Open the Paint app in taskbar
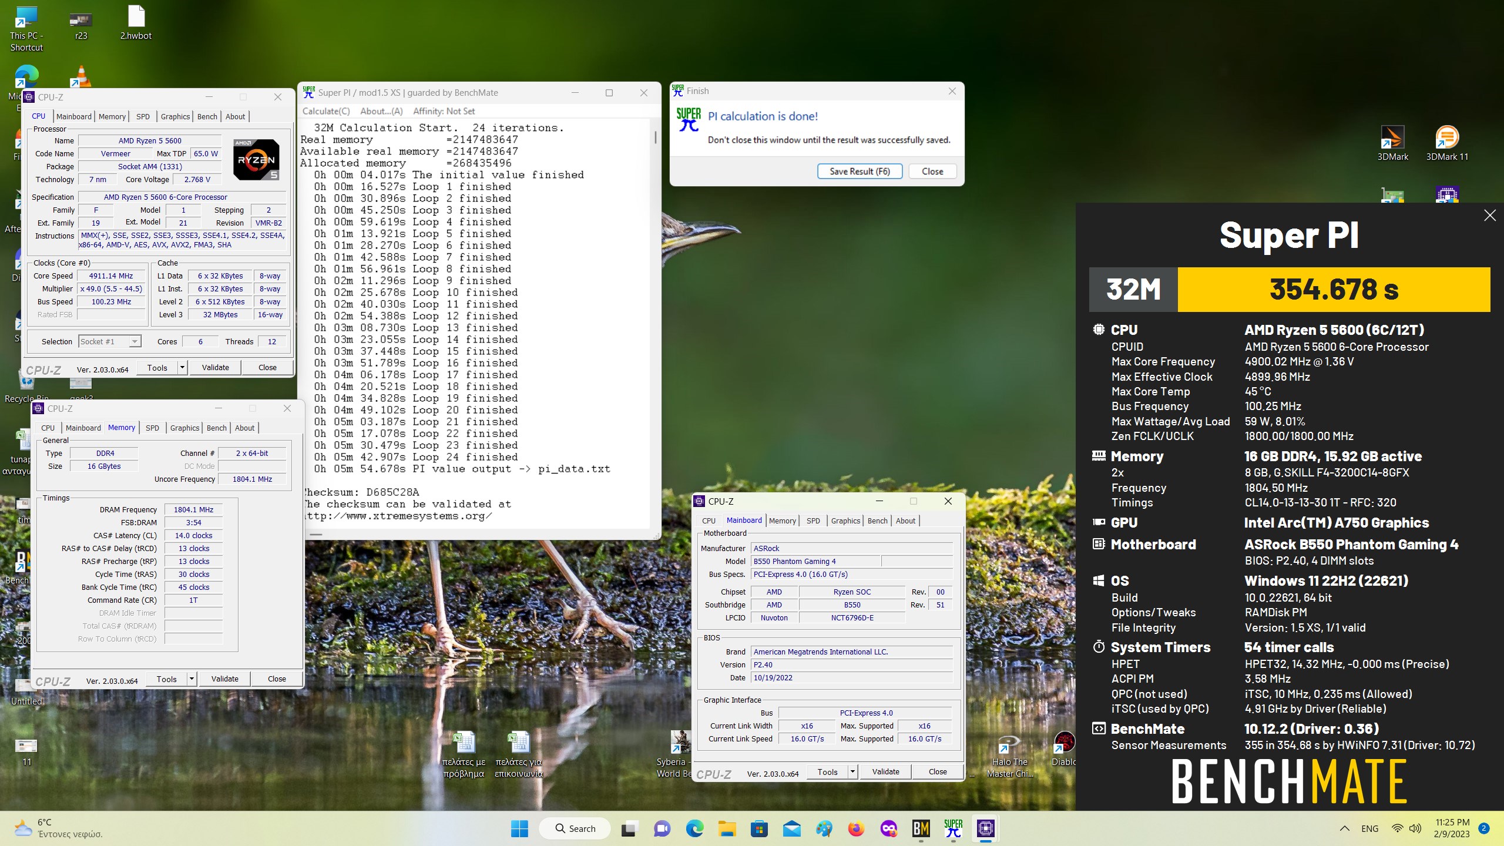The height and width of the screenshot is (846, 1504). (x=824, y=828)
